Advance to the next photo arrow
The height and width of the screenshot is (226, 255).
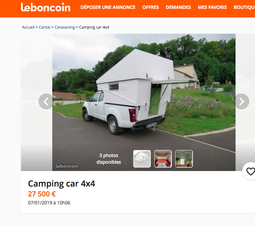tap(242, 101)
